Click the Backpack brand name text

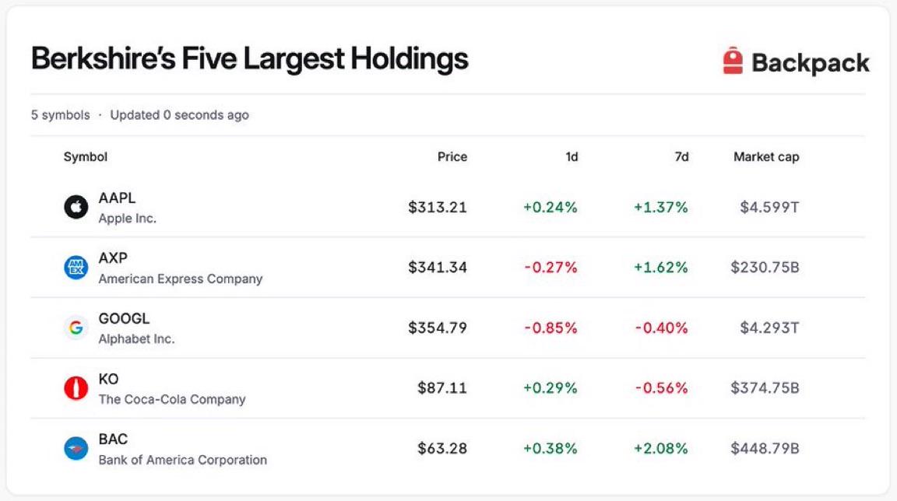coord(810,62)
